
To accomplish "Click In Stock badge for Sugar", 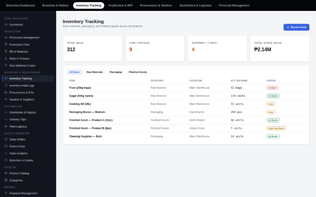I will click(273, 96).
